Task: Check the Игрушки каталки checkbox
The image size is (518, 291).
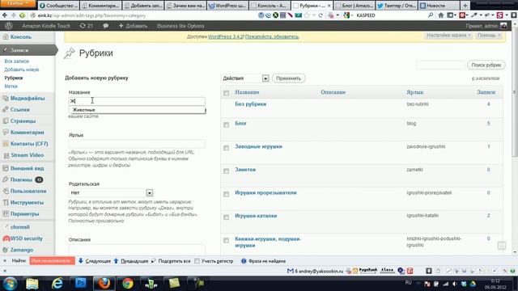Action: pos(227,217)
